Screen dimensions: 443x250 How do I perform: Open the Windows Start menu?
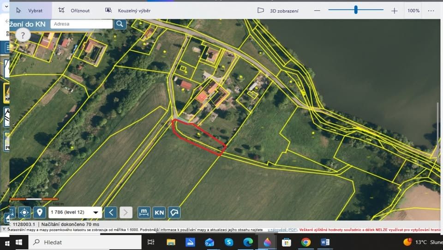point(19,242)
